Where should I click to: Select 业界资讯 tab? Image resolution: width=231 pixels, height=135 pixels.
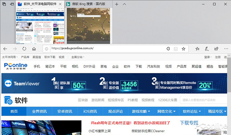(x=39, y=111)
